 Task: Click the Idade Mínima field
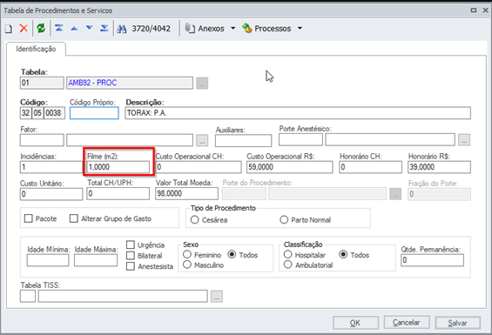48,260
